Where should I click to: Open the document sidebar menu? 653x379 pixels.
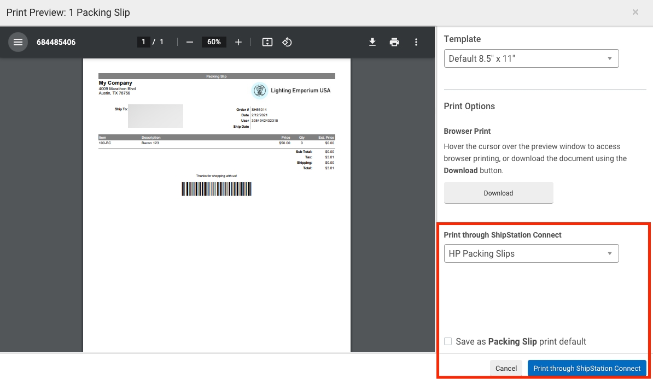click(x=18, y=42)
